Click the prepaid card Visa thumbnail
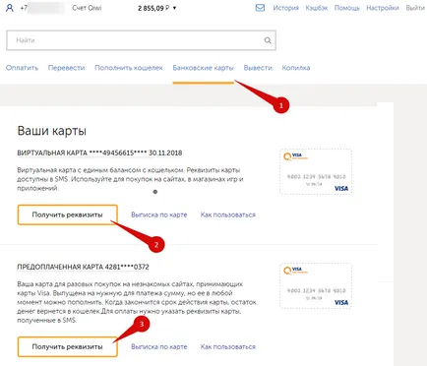427x366 pixels. 316,285
